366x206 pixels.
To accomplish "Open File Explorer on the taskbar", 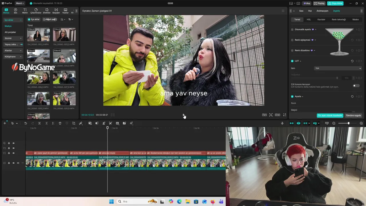I will pyautogui.click(x=188, y=201).
